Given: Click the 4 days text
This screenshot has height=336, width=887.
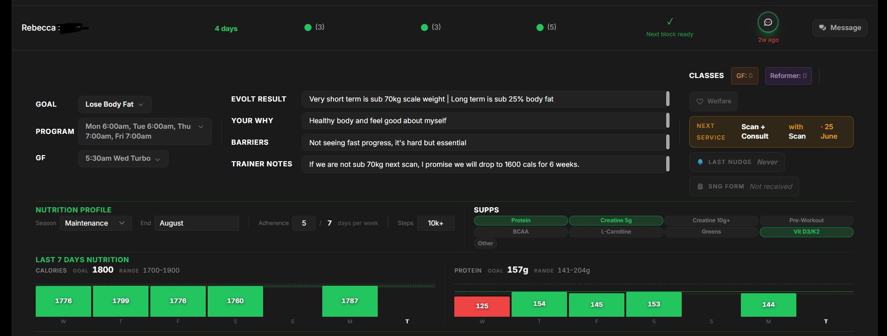Looking at the screenshot, I should pyautogui.click(x=226, y=29).
